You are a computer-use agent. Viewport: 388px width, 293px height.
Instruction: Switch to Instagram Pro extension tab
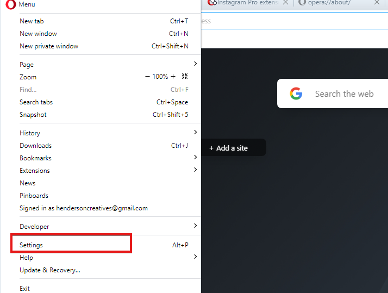tap(247, 3)
